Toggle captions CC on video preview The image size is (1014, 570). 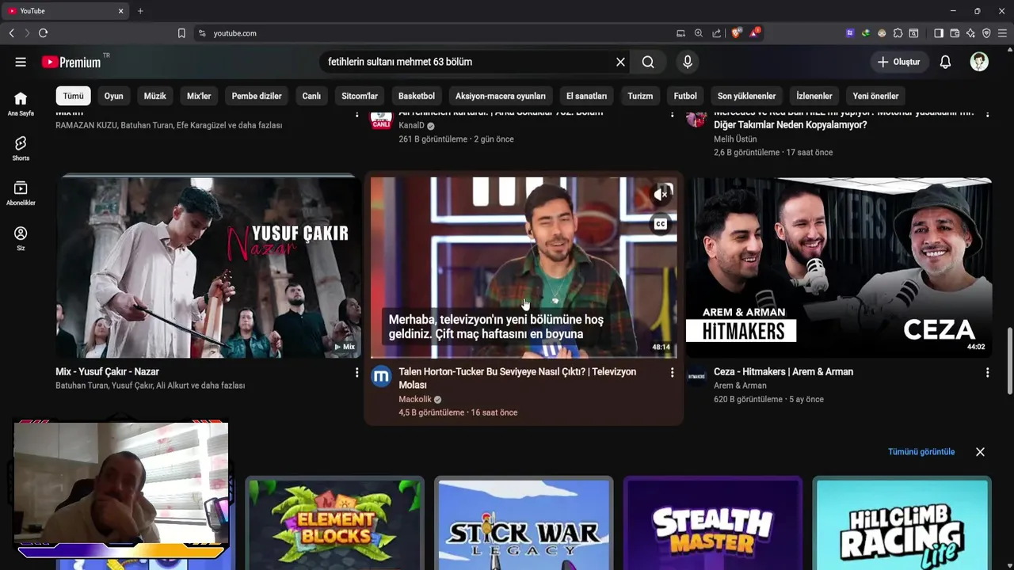point(661,224)
